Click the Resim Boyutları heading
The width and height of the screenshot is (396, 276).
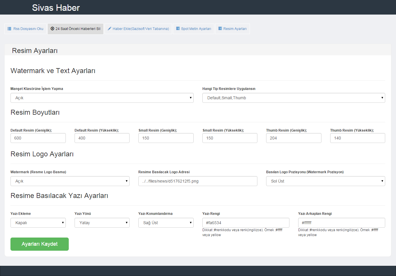tap(35, 112)
